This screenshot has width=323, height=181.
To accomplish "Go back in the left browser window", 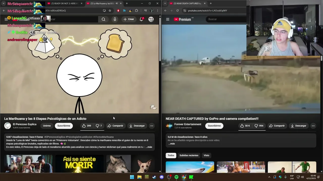I will [x=4, y=11].
